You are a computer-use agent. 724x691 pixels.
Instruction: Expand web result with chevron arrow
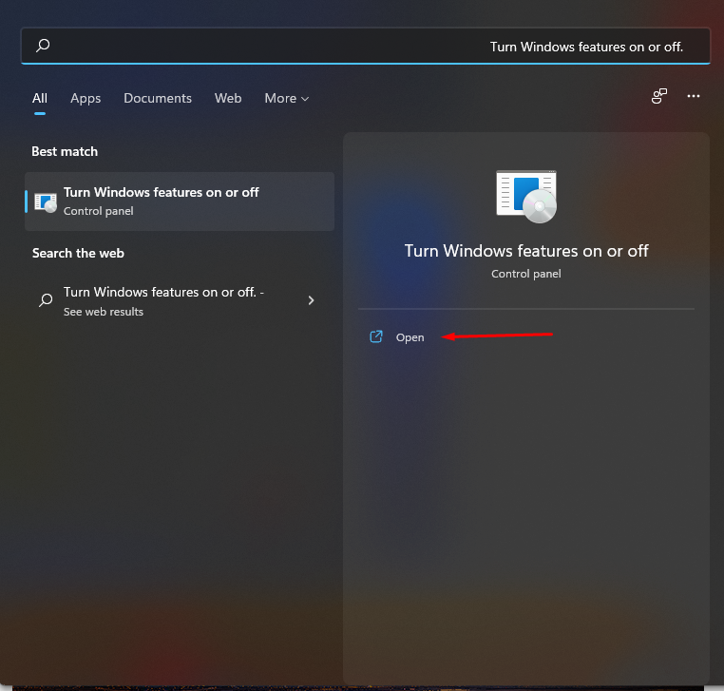[311, 300]
